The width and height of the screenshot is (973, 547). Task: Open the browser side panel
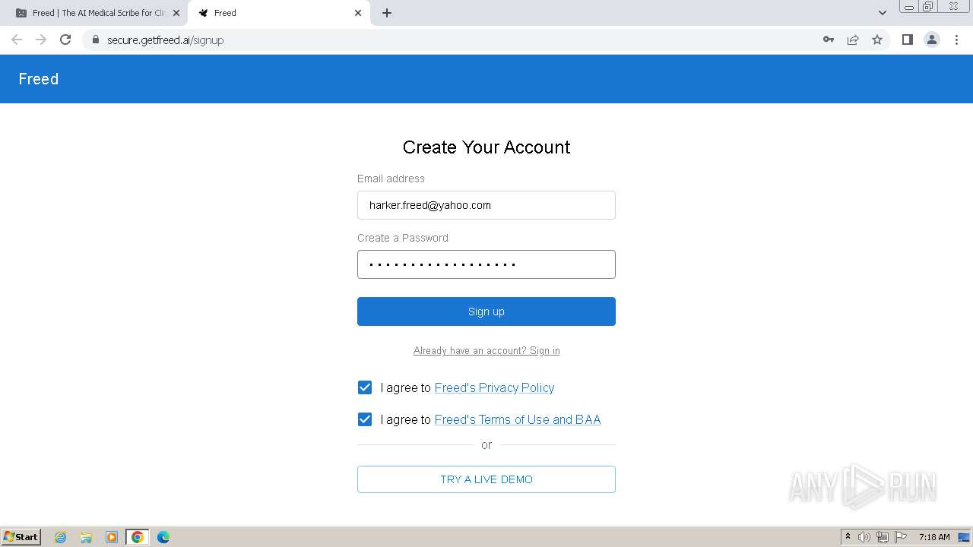(907, 40)
